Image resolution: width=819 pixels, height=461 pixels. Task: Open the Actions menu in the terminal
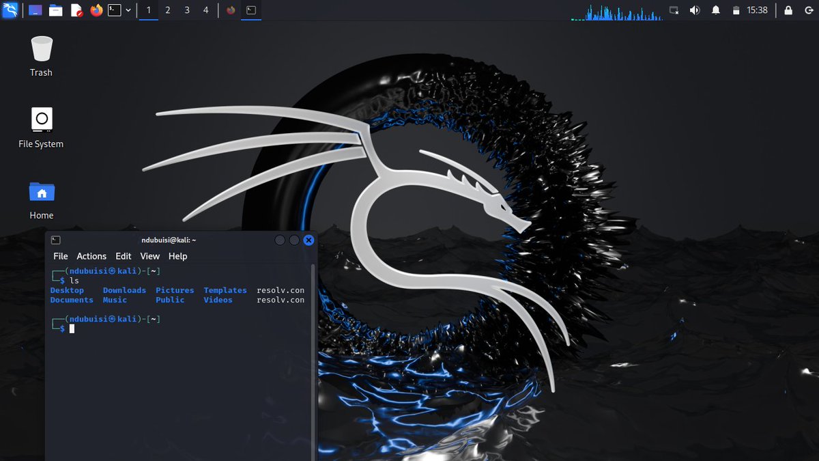tap(91, 256)
